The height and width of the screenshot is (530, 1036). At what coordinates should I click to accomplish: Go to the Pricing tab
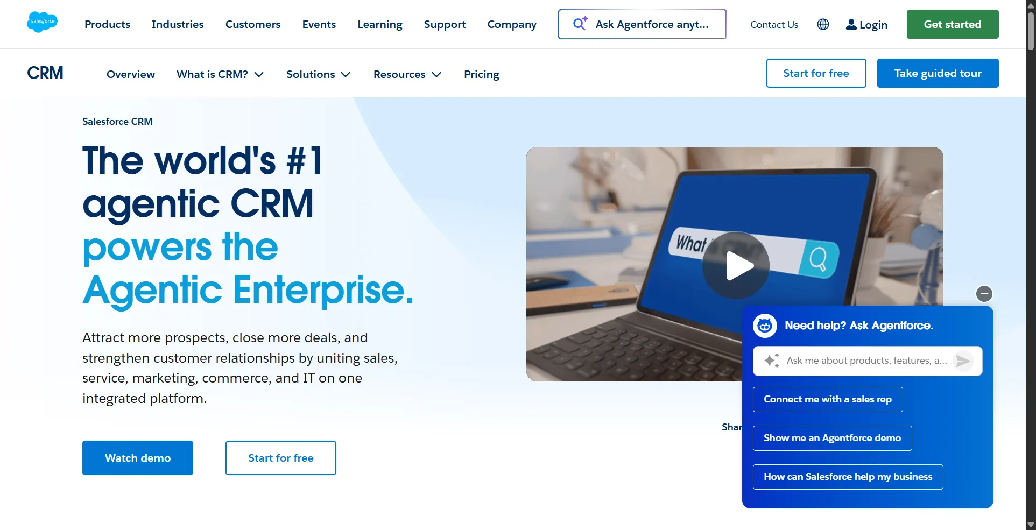[482, 74]
